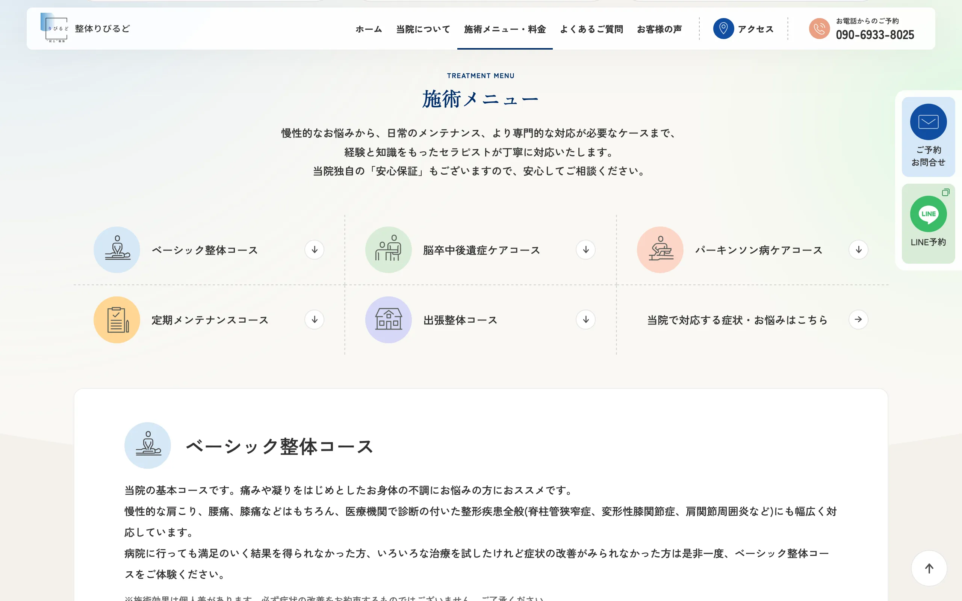Click the お客様の声 menu item
Viewport: 962px width, 601px height.
click(x=659, y=29)
